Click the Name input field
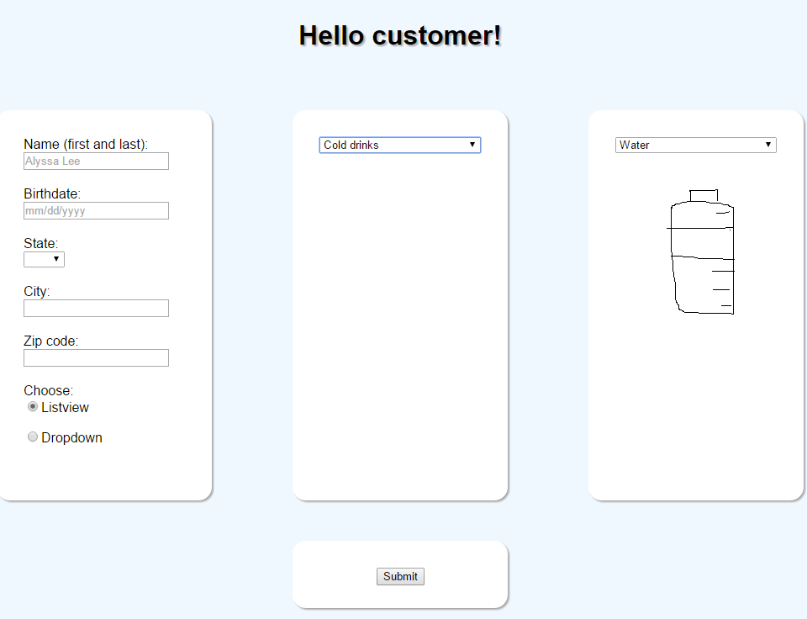807x619 pixels. click(x=96, y=161)
